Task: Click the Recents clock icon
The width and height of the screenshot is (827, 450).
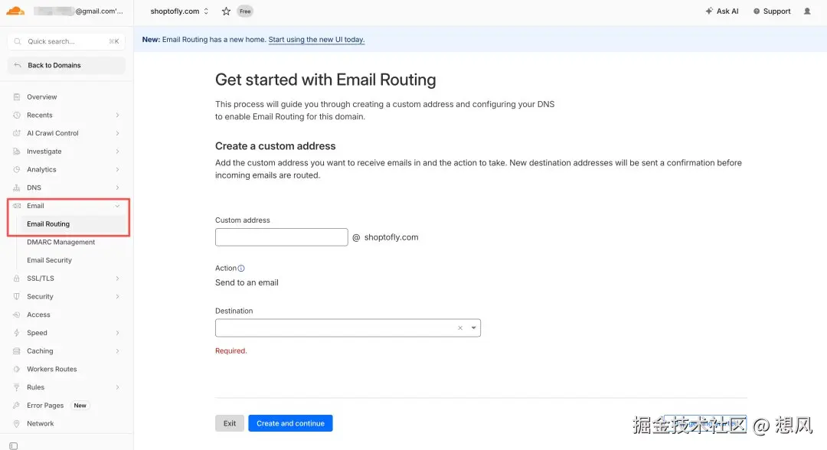Action: [x=16, y=115]
